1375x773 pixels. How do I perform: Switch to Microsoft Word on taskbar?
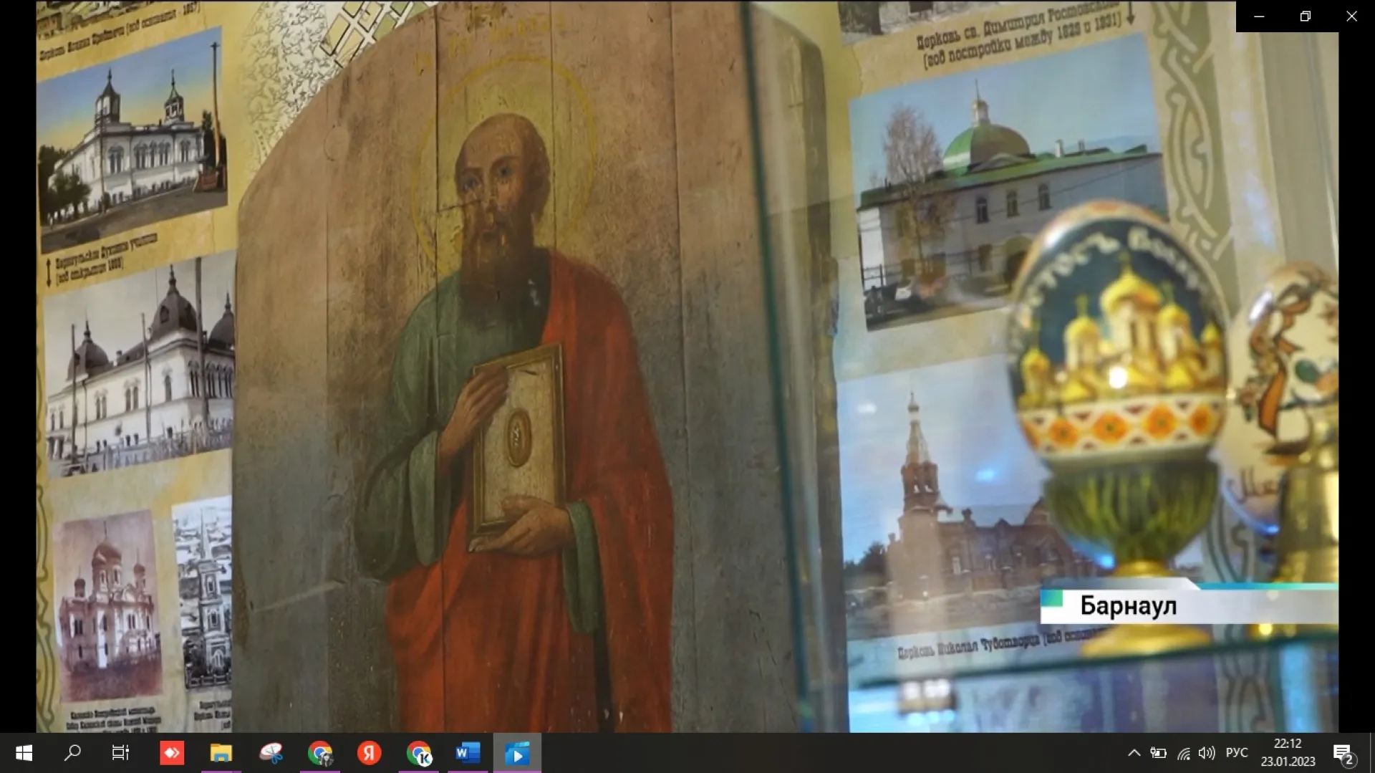point(468,753)
